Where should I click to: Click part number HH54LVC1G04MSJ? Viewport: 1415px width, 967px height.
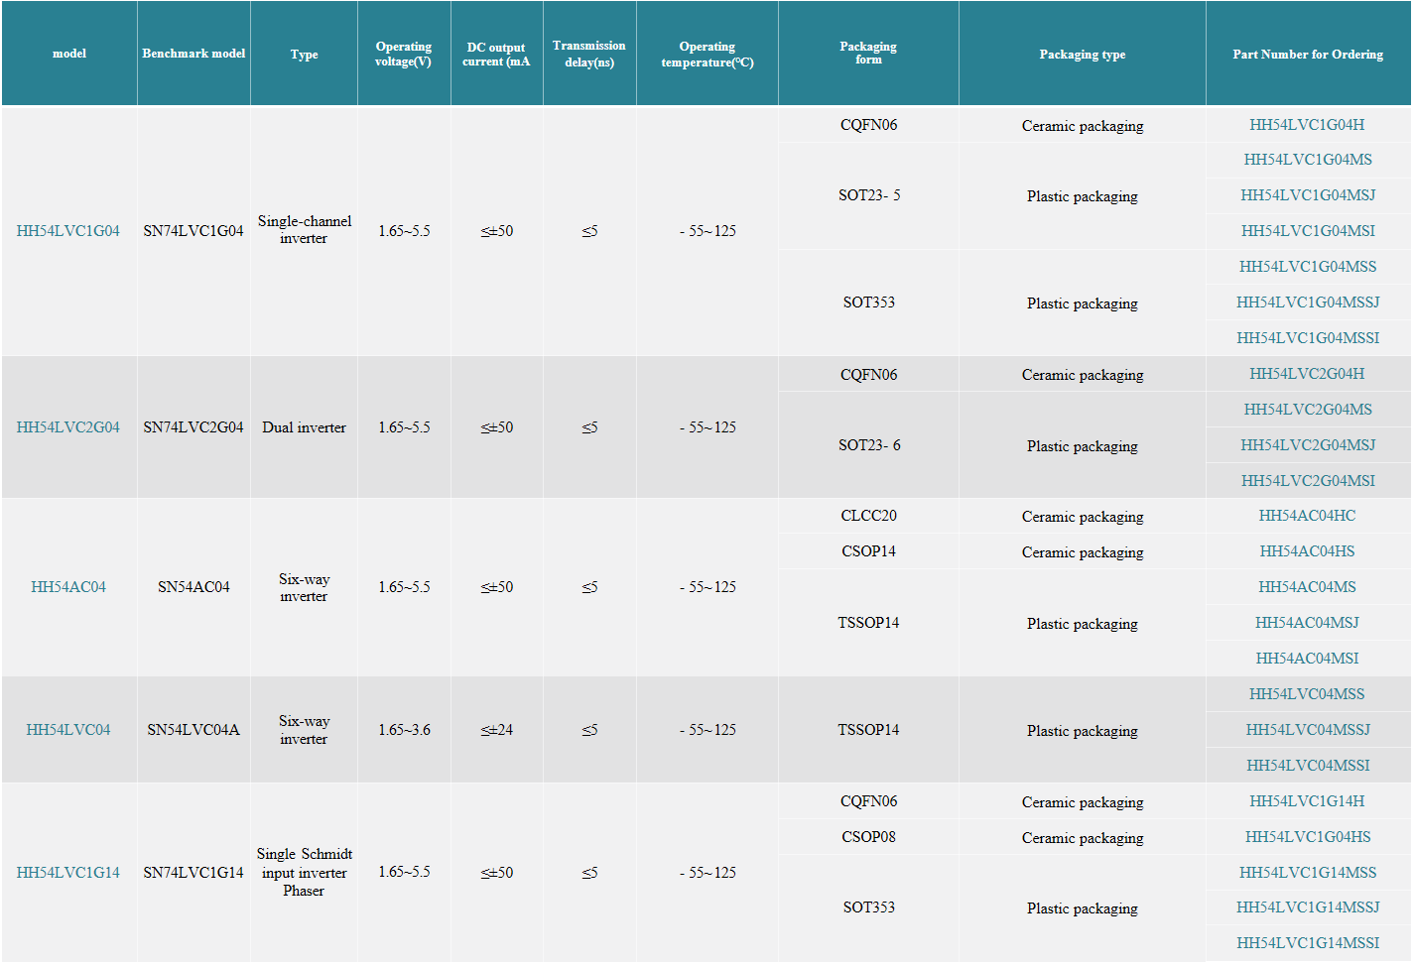point(1308,195)
